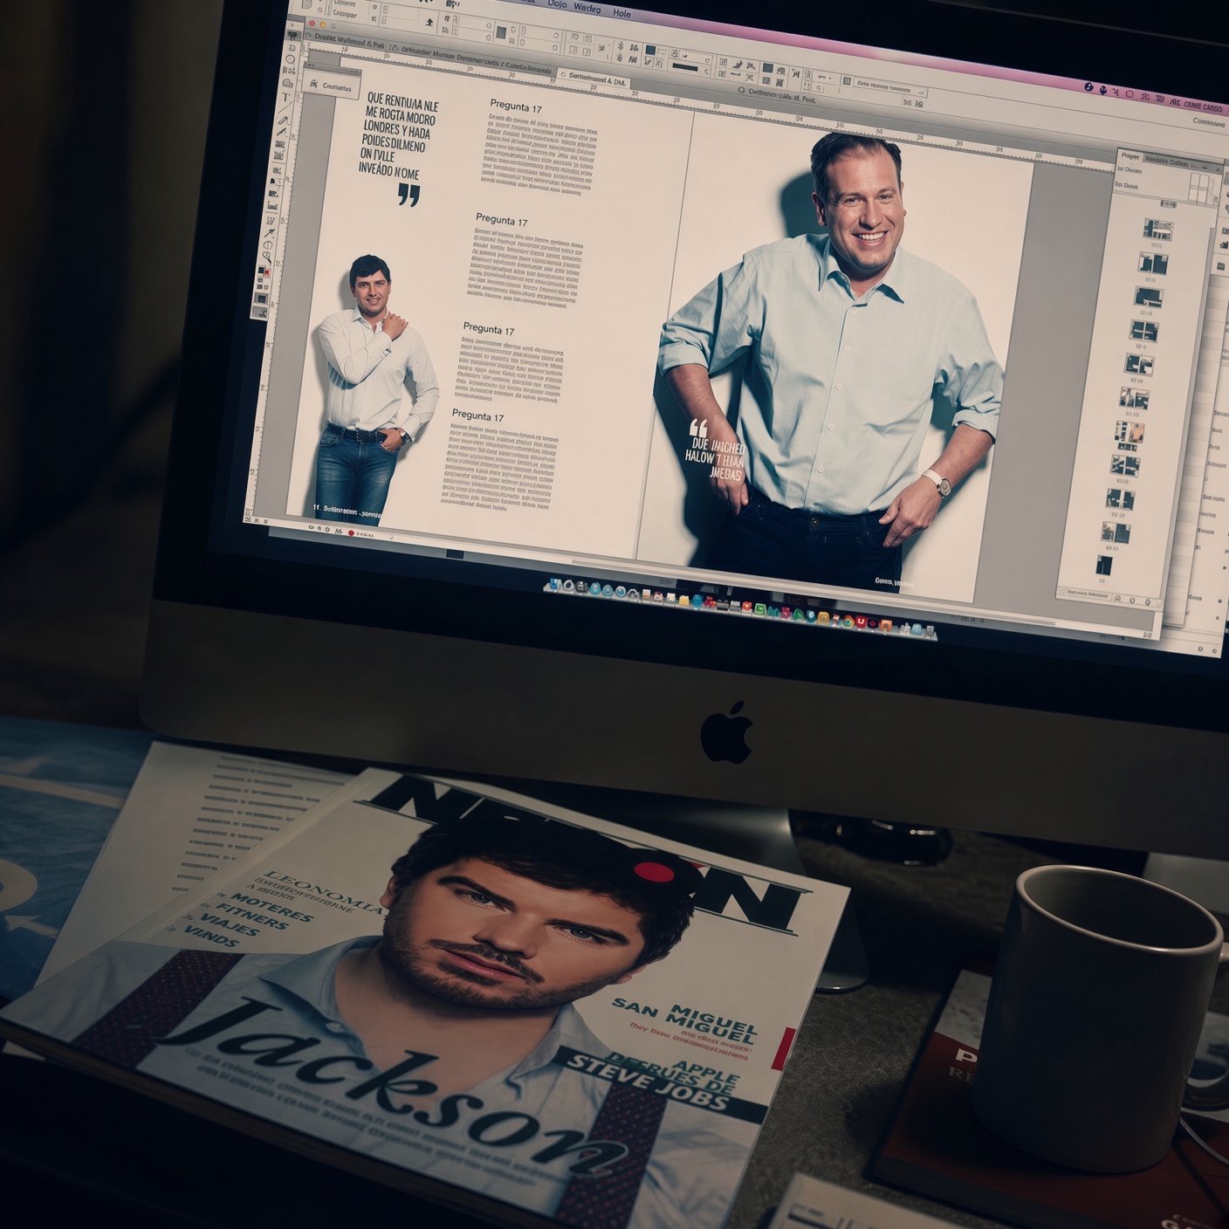Switch to the tab beside Pages in the panel

1166,161
